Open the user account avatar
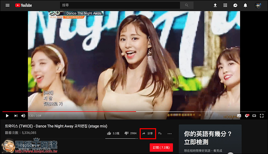Screen dimensions: 268x154 tap(258, 5)
